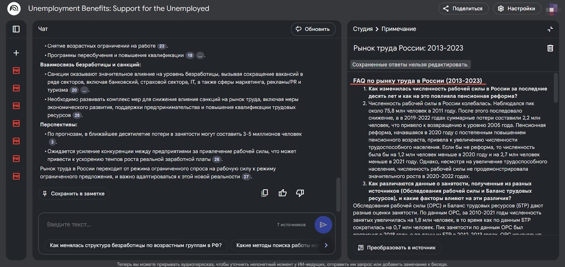Open Настройки settings

517,8
